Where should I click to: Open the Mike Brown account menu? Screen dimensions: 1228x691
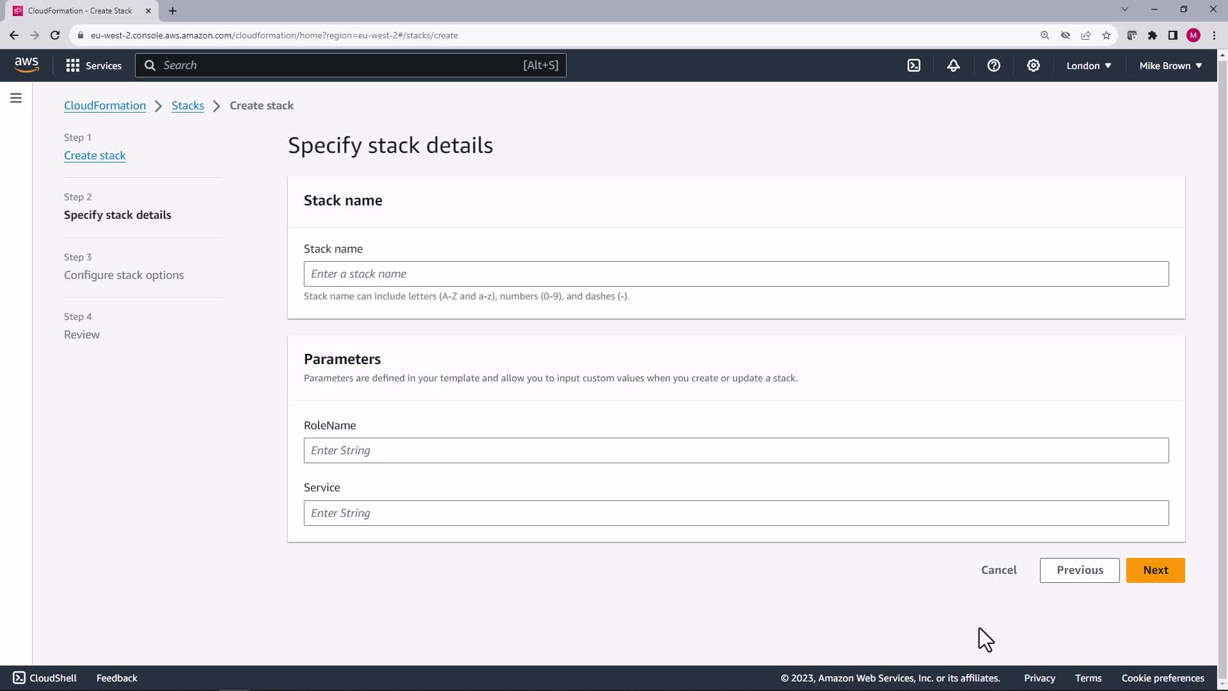1170,65
